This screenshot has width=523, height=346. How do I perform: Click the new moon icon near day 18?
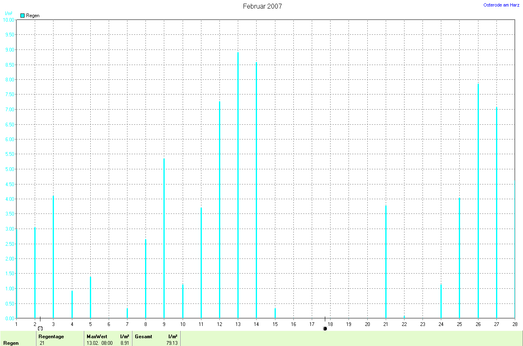pyautogui.click(x=325, y=328)
